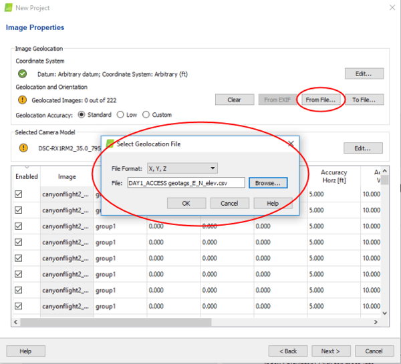Click the geolocated images warning icon
This screenshot has width=401, height=364.
click(23, 100)
